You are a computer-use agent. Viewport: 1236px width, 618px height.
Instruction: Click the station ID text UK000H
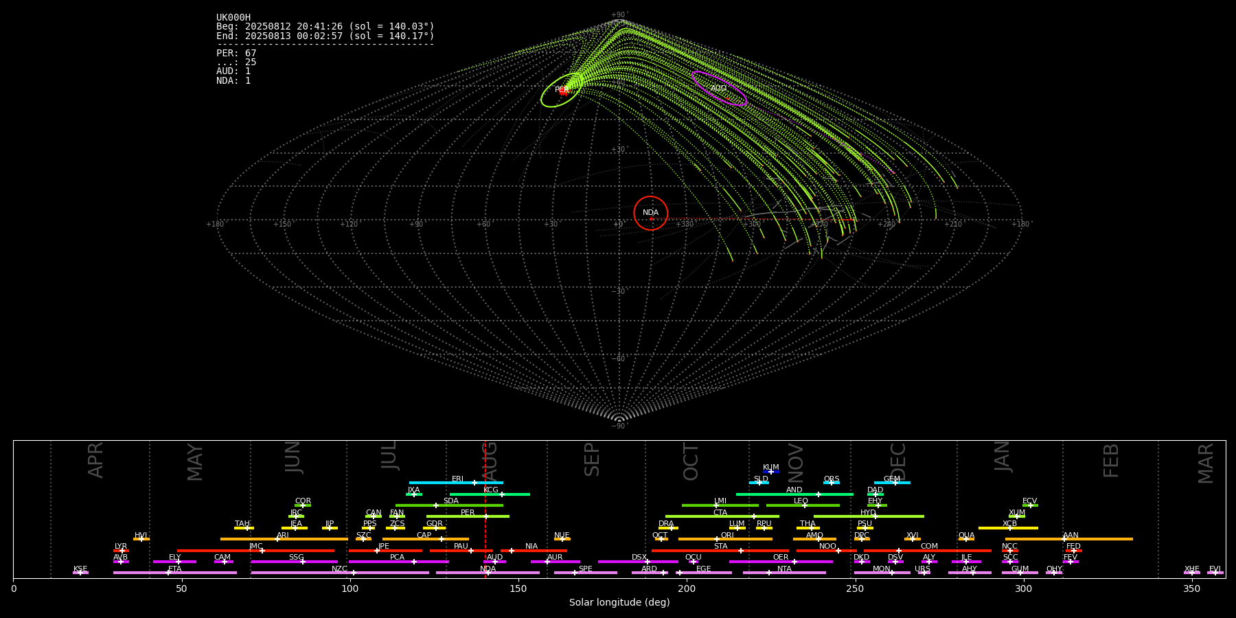point(233,18)
